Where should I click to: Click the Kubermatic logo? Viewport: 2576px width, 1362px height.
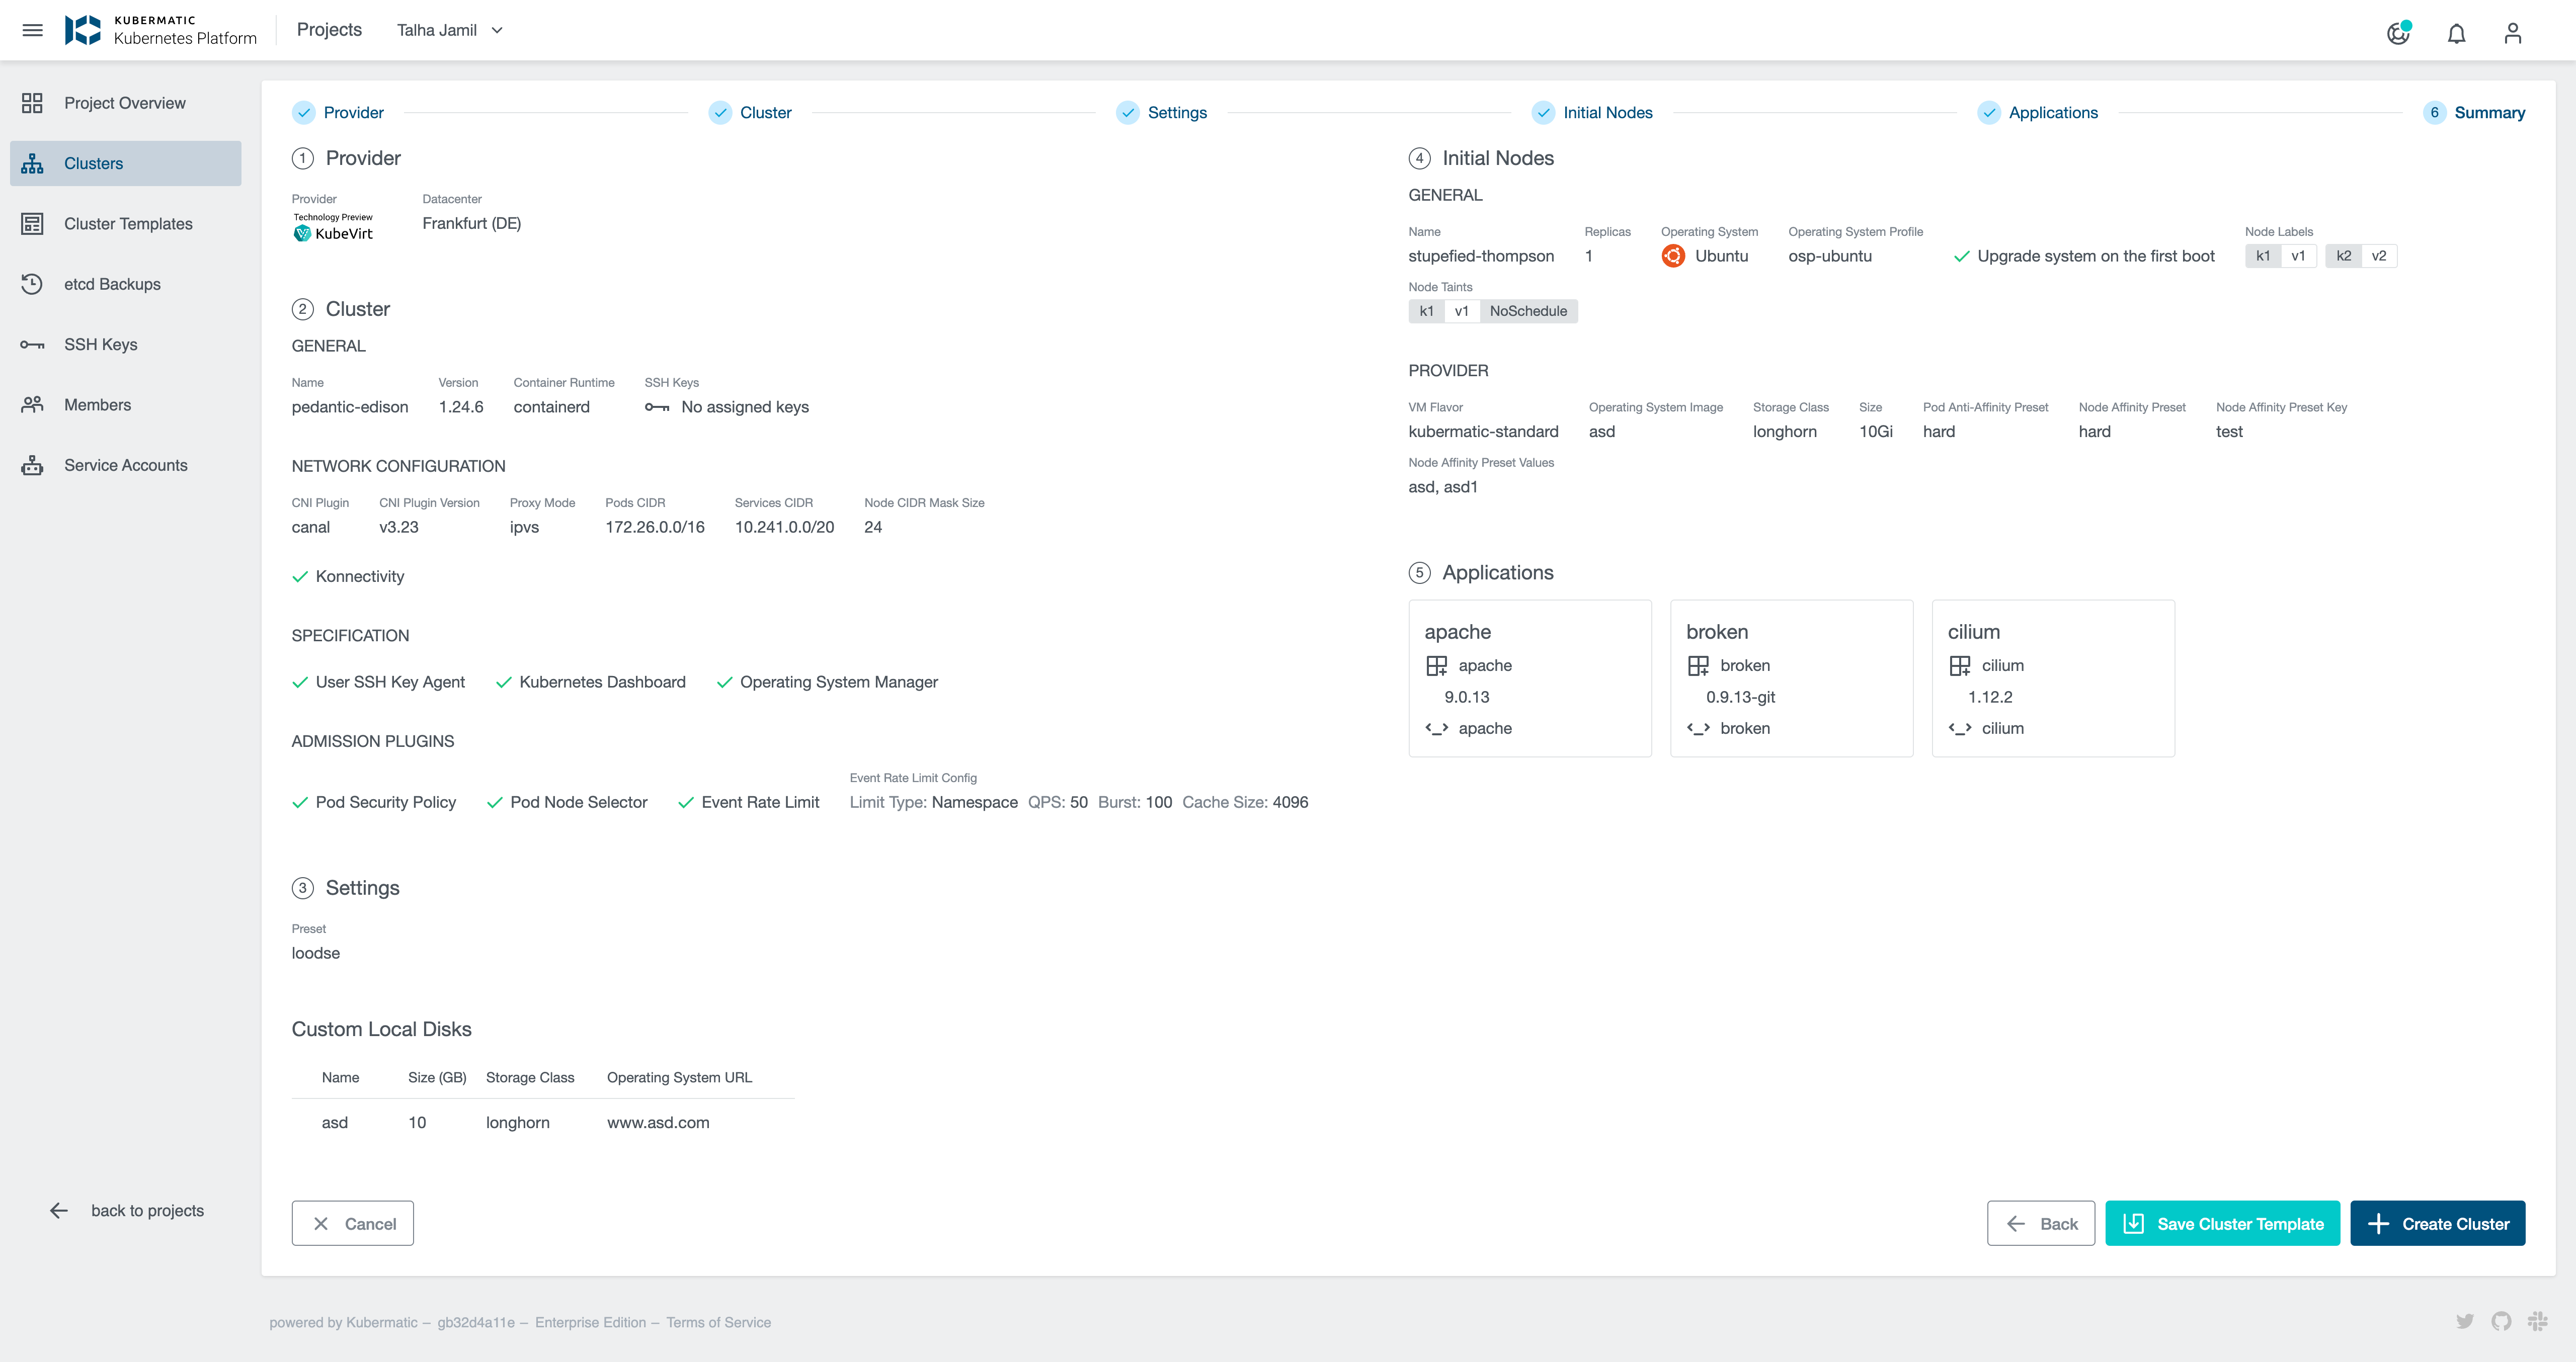(161, 30)
